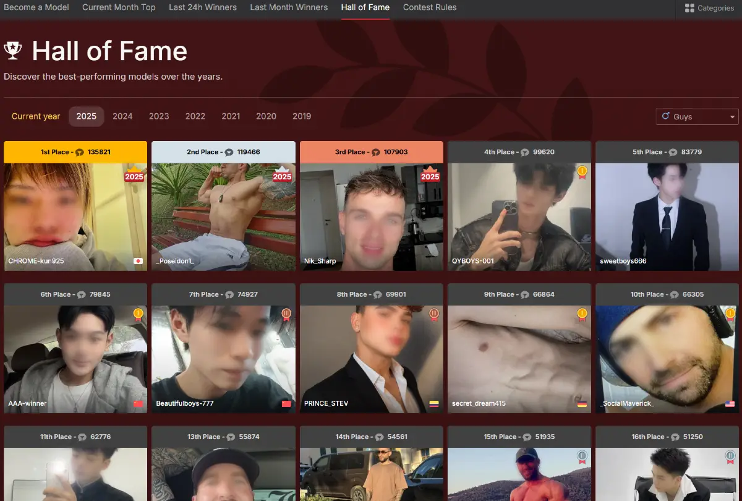The height and width of the screenshot is (501, 742).
Task: Click the medal badge on PRINCE_STEV card
Action: click(x=435, y=315)
